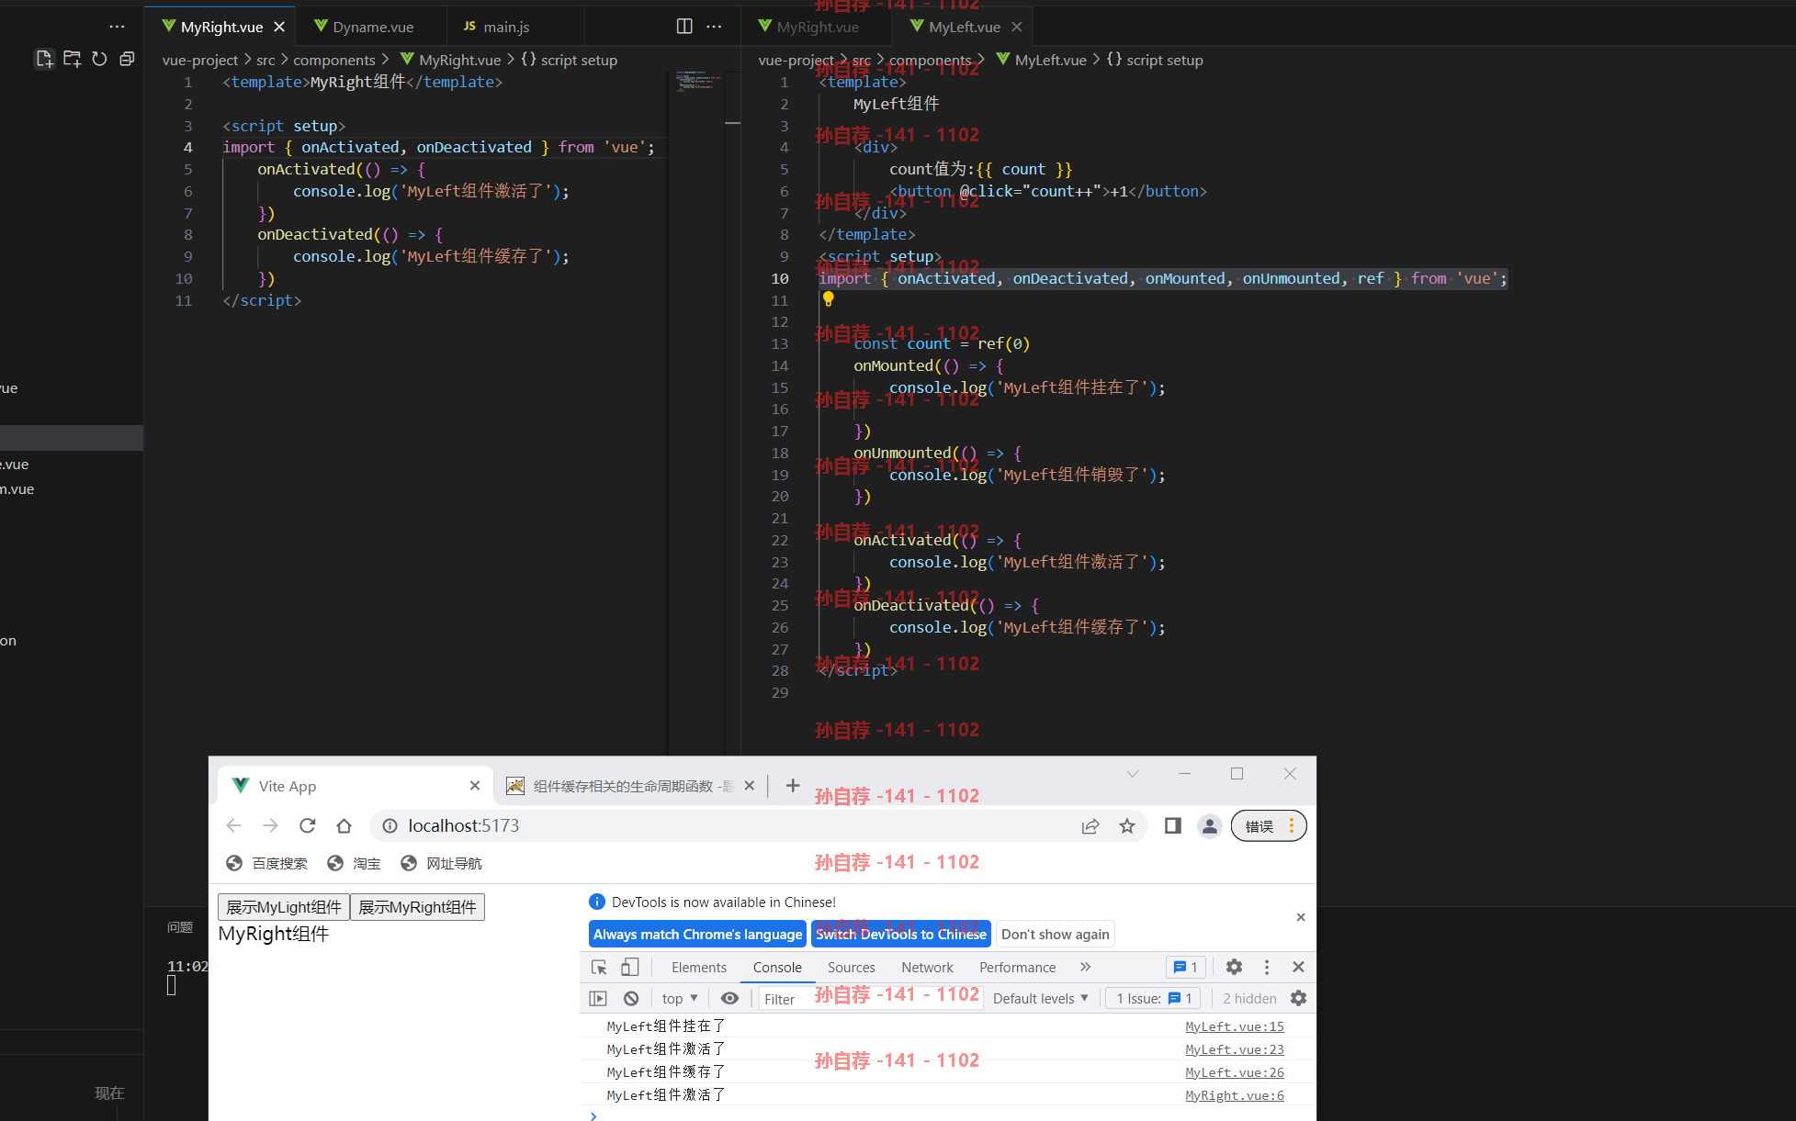Toggle Chrome side panel
The width and height of the screenshot is (1796, 1121).
pyautogui.click(x=1173, y=825)
